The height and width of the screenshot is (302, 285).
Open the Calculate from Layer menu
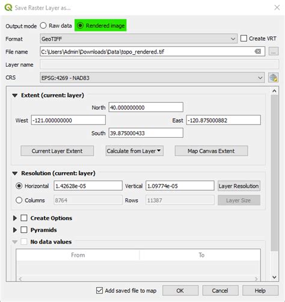point(135,151)
